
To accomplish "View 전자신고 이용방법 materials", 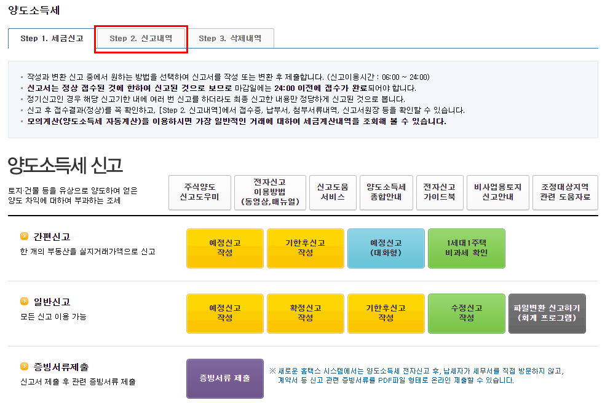I will pos(269,192).
